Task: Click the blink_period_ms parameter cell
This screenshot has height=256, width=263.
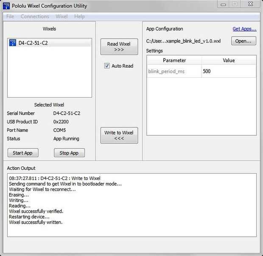Action: pyautogui.click(x=174, y=71)
